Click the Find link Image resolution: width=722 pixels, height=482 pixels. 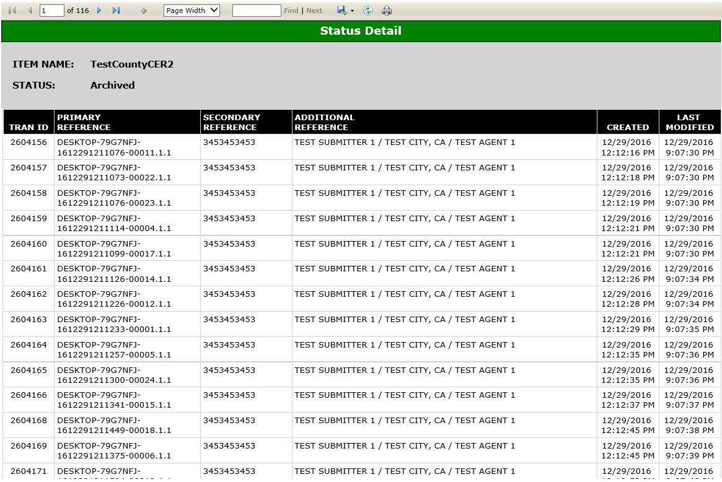pos(291,11)
